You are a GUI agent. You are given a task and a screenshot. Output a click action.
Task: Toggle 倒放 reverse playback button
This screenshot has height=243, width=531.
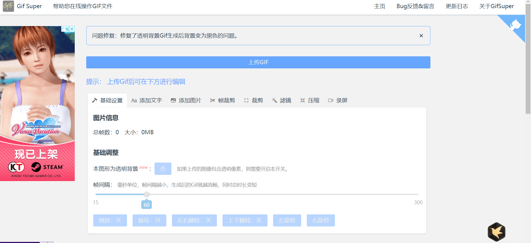click(110, 220)
